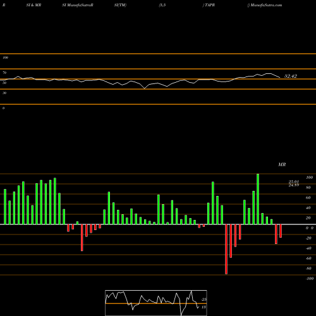Screen dimensions: 316x316
Task: Click the RSI 30 level axis label
Action: [x=4, y=93]
